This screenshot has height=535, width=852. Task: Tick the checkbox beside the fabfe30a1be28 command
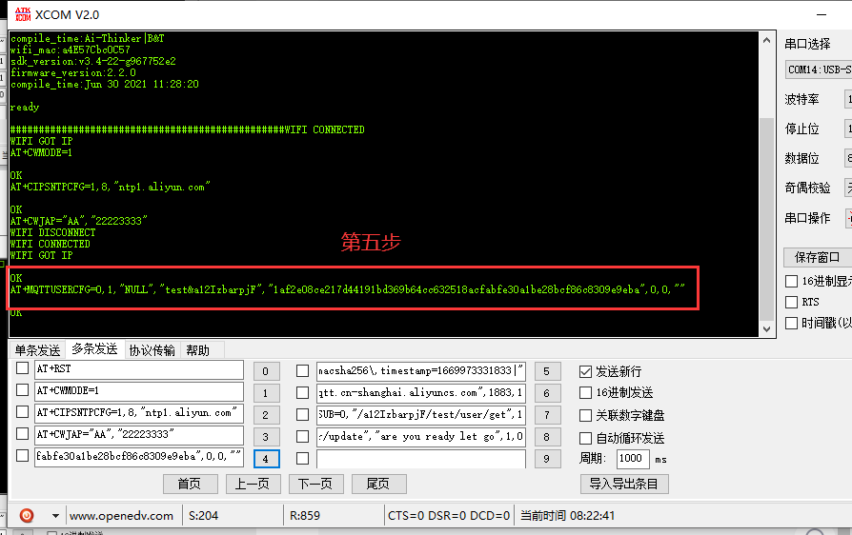(22, 455)
